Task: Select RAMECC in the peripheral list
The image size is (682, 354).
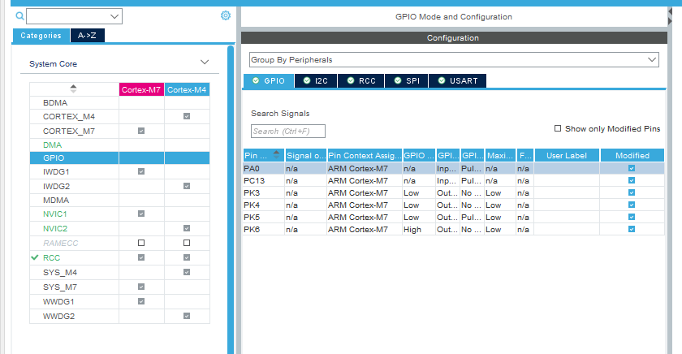Action: click(60, 243)
